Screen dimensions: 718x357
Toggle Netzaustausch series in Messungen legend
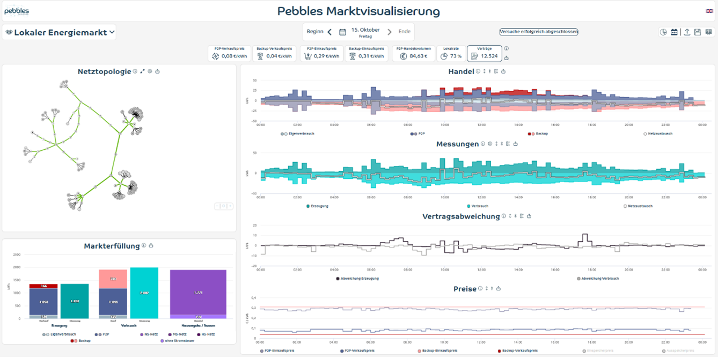click(638, 206)
